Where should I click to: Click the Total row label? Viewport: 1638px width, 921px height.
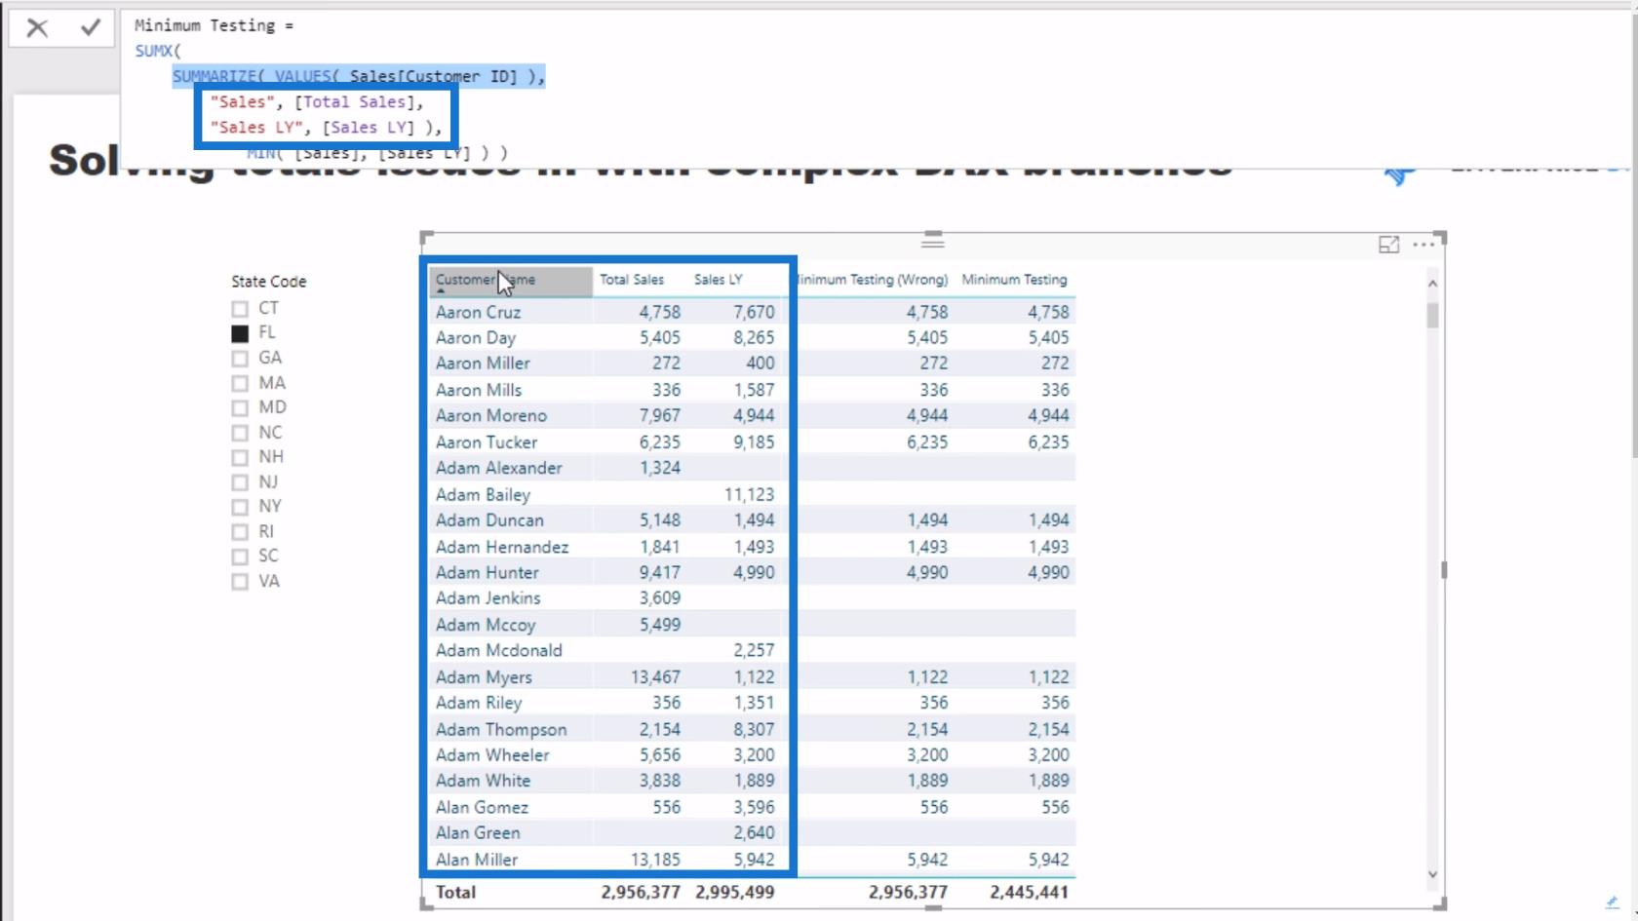coord(455,892)
